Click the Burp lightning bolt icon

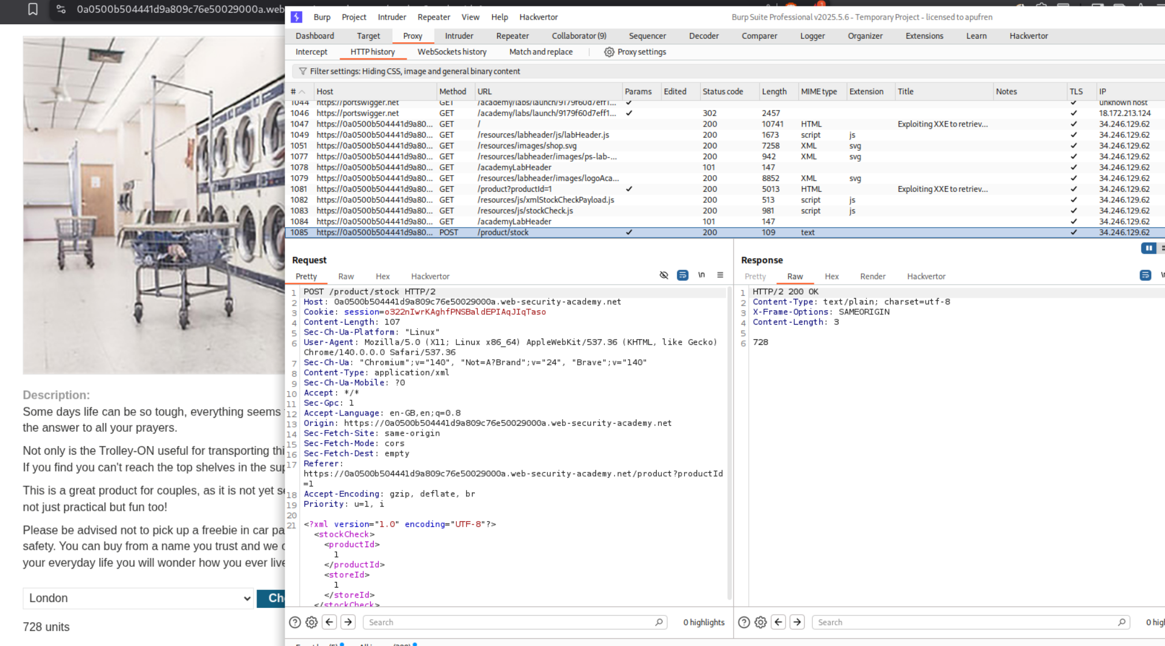296,17
